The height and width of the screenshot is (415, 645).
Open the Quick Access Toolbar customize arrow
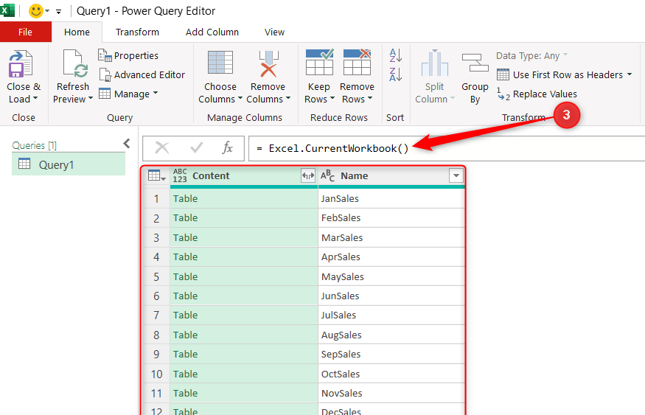tap(59, 12)
